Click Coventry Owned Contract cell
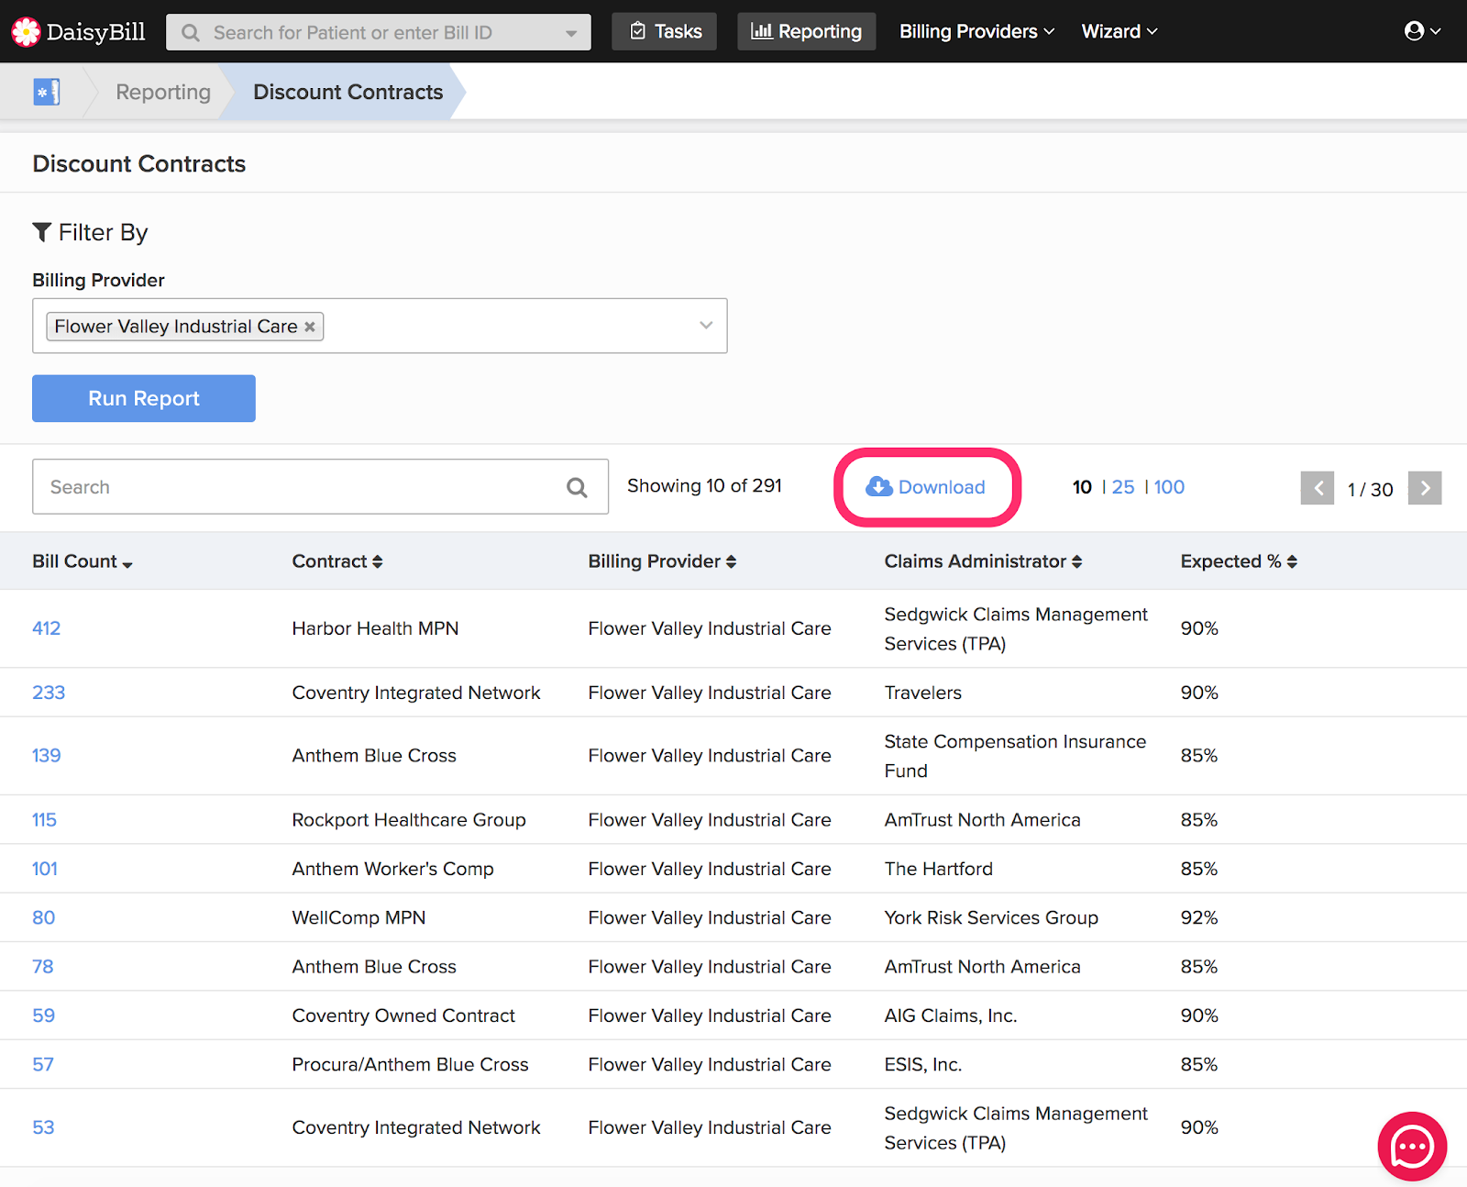 tap(403, 1015)
